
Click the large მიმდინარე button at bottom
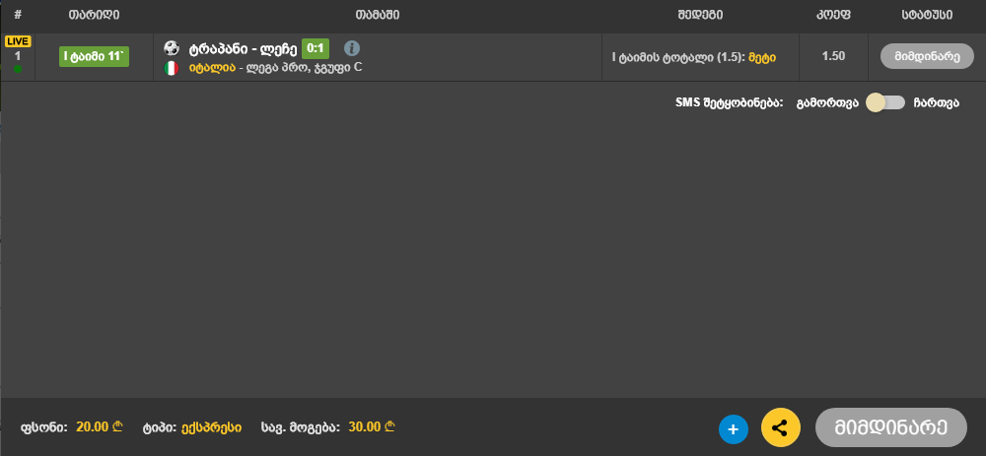coord(891,427)
